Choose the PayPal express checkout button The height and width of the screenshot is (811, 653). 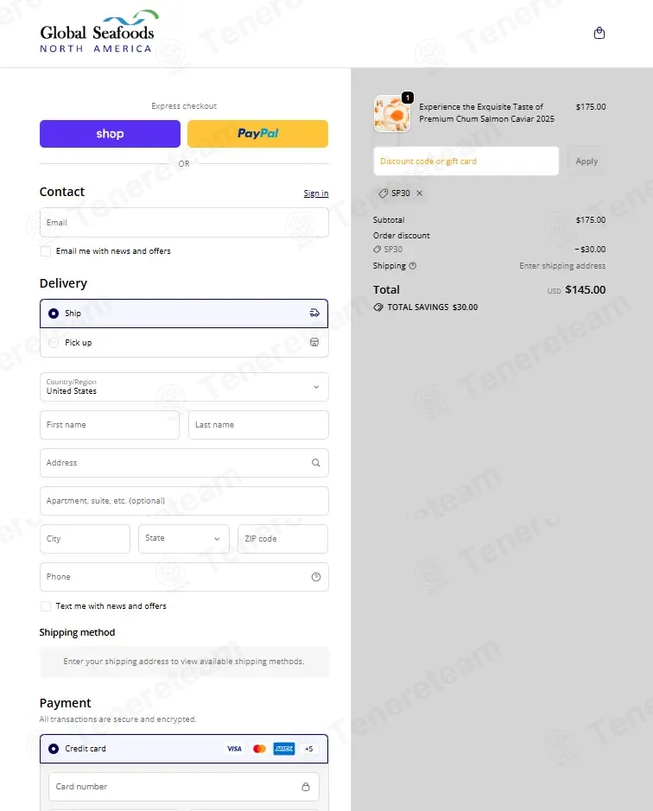[x=257, y=134]
